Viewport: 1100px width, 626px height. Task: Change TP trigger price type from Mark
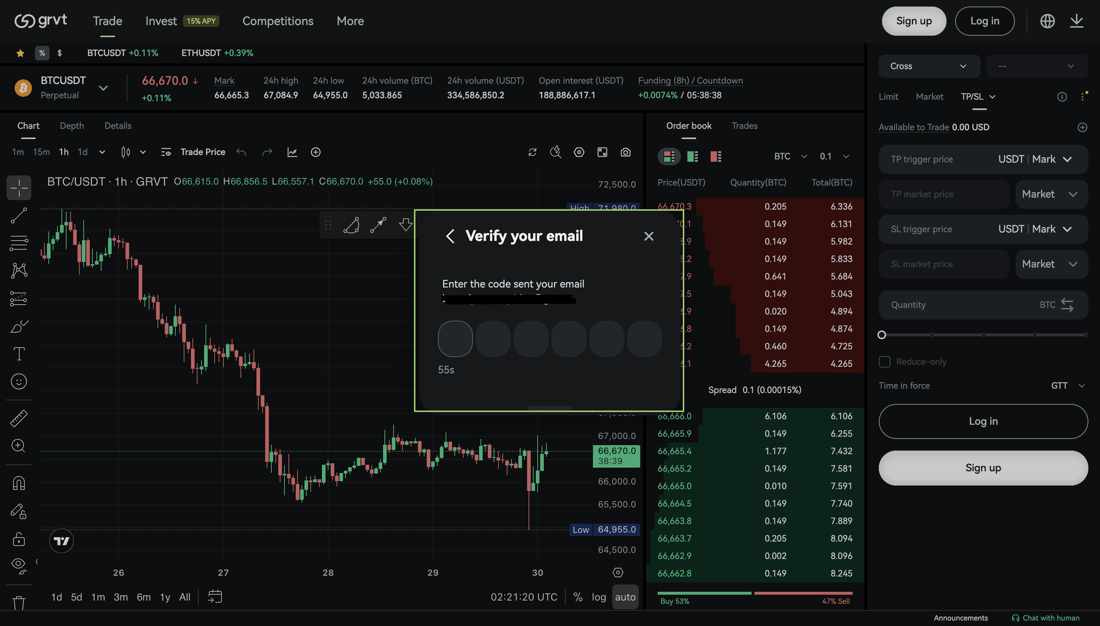coord(1052,159)
